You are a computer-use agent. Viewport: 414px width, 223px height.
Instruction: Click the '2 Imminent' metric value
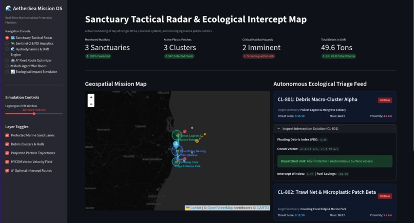261,48
